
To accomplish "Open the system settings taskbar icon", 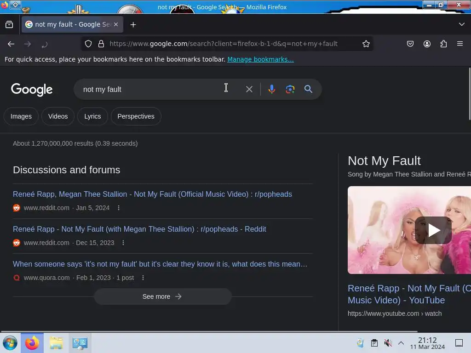I will (x=80, y=343).
